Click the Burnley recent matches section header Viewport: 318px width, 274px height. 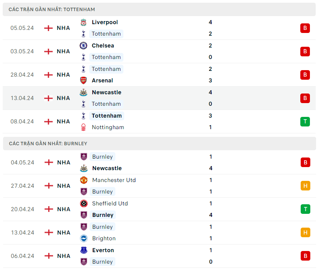click(x=48, y=143)
